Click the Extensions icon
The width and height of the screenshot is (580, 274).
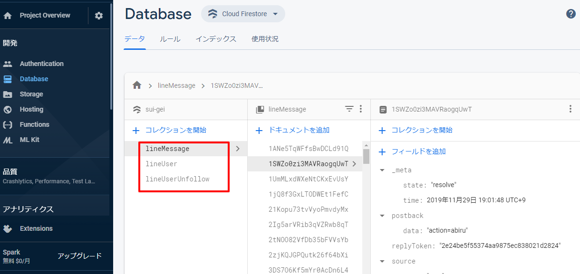(8, 228)
